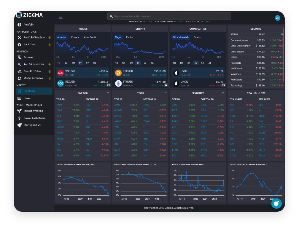Toggle the hamburger sidebar menu

(x=61, y=17)
